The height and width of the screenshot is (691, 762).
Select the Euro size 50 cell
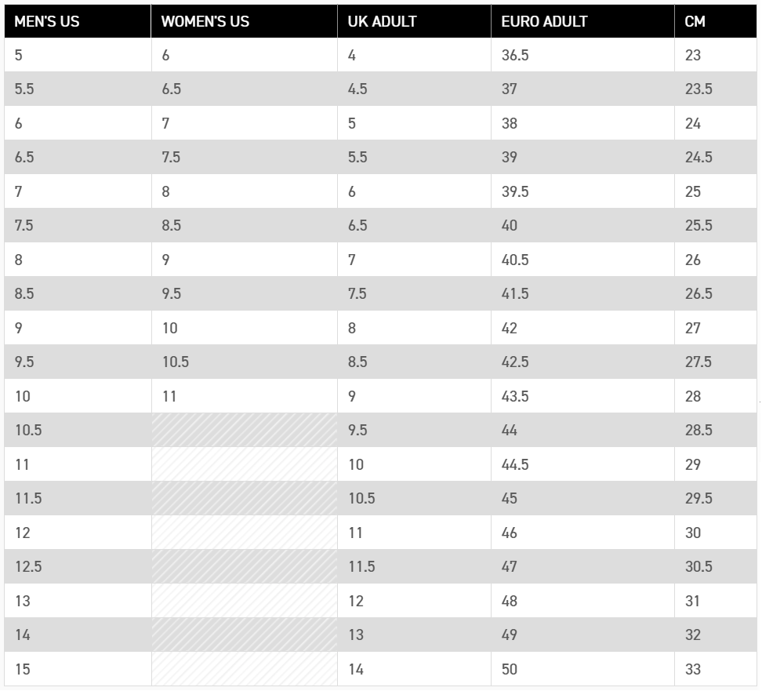(583, 669)
